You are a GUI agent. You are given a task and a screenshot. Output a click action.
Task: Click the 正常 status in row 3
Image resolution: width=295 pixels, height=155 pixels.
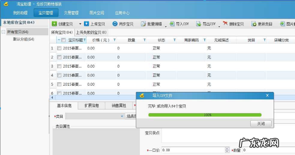pyautogui.click(x=156, y=66)
